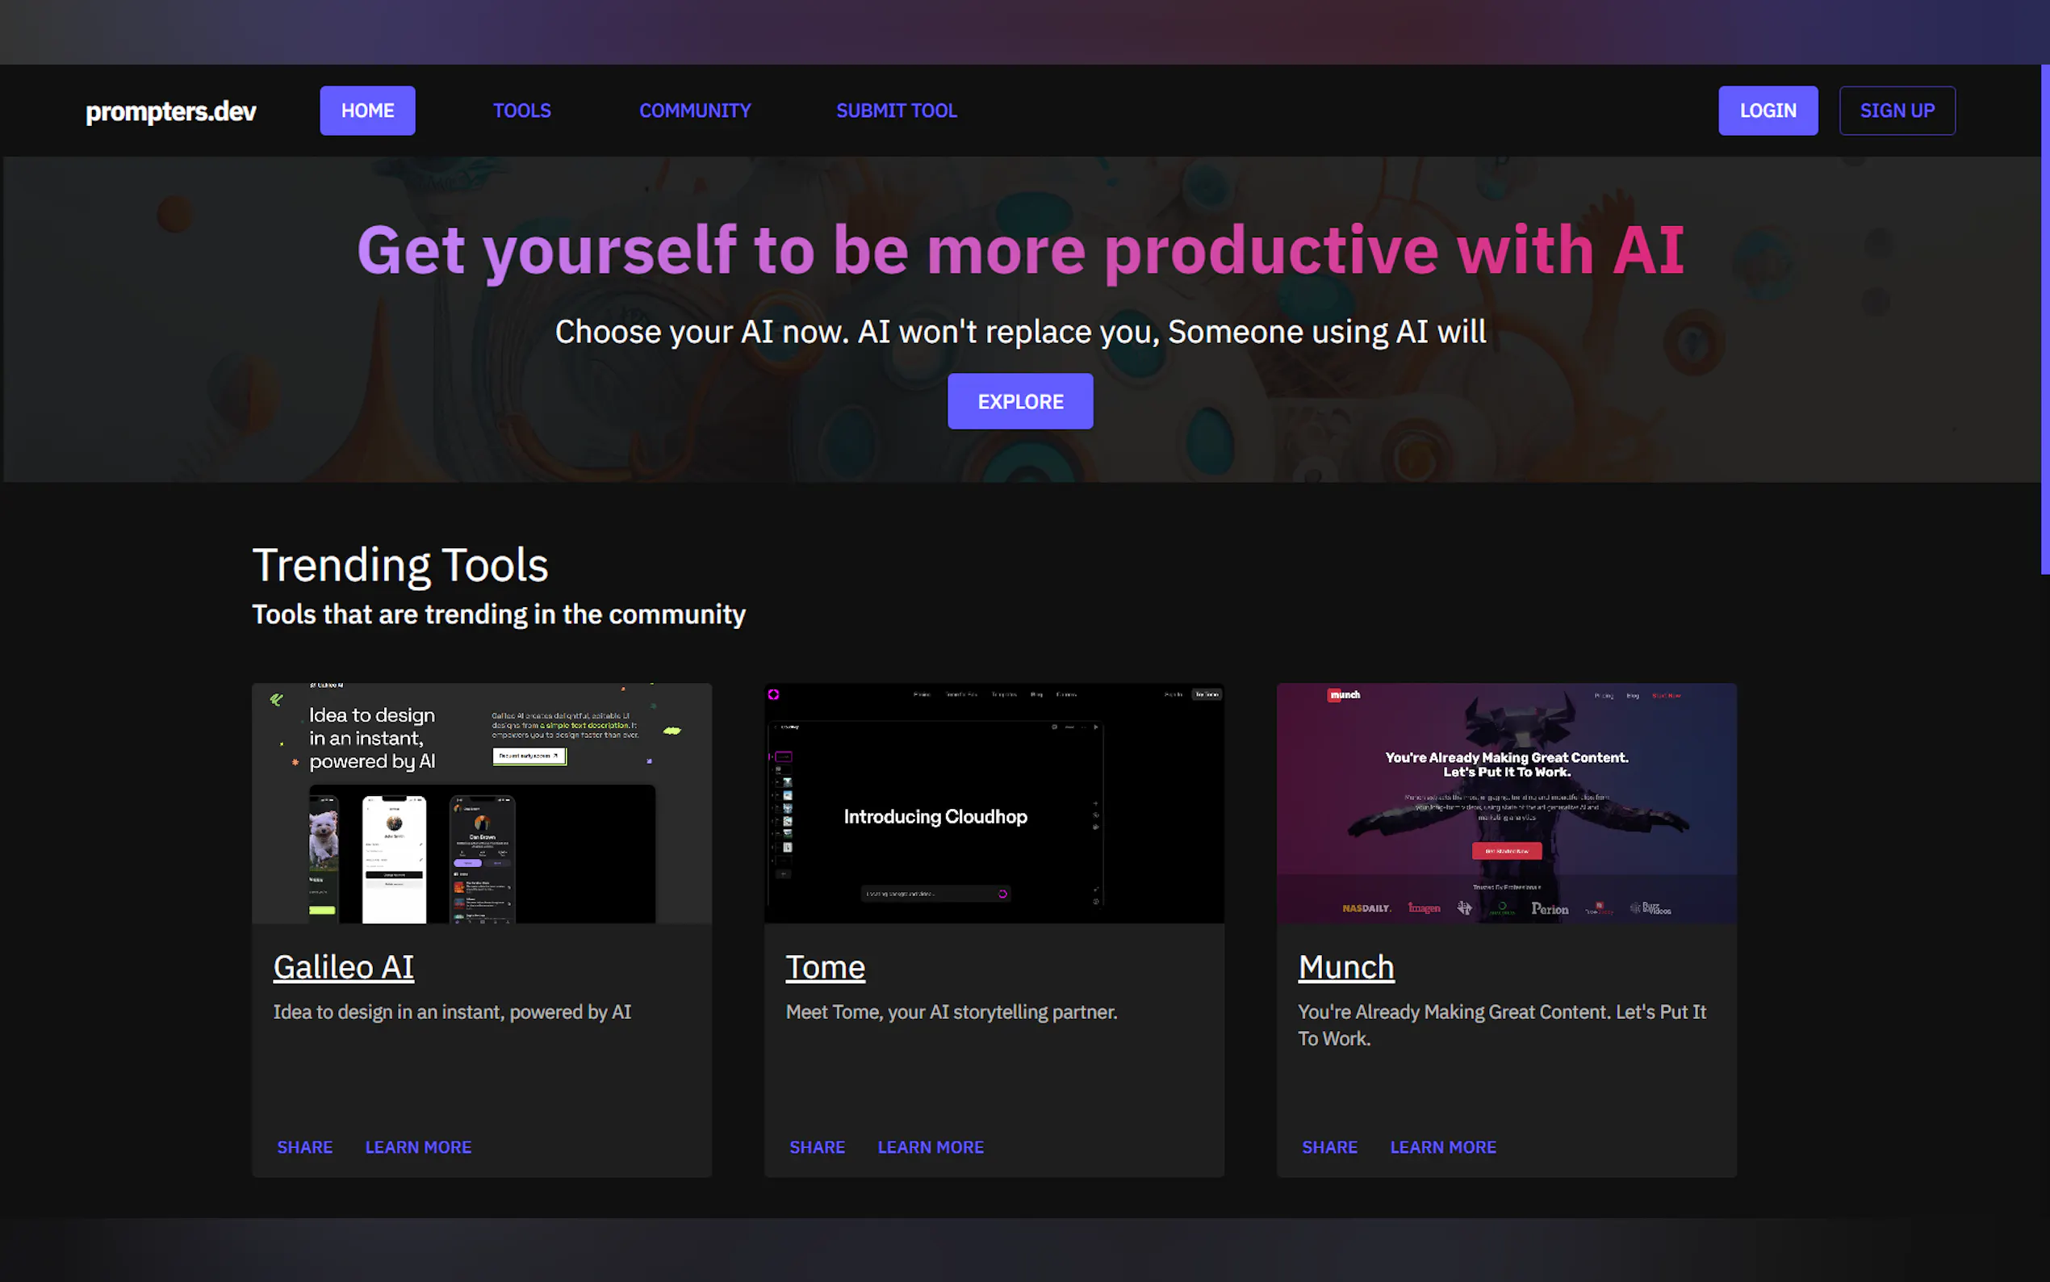The width and height of the screenshot is (2050, 1282).
Task: Go to the HOME nav item
Action: 368,111
